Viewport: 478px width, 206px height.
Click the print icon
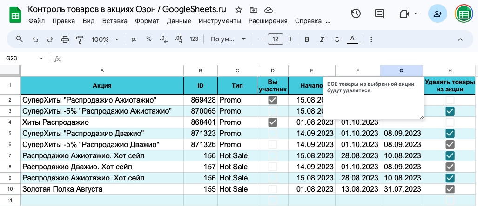[x=65, y=39]
